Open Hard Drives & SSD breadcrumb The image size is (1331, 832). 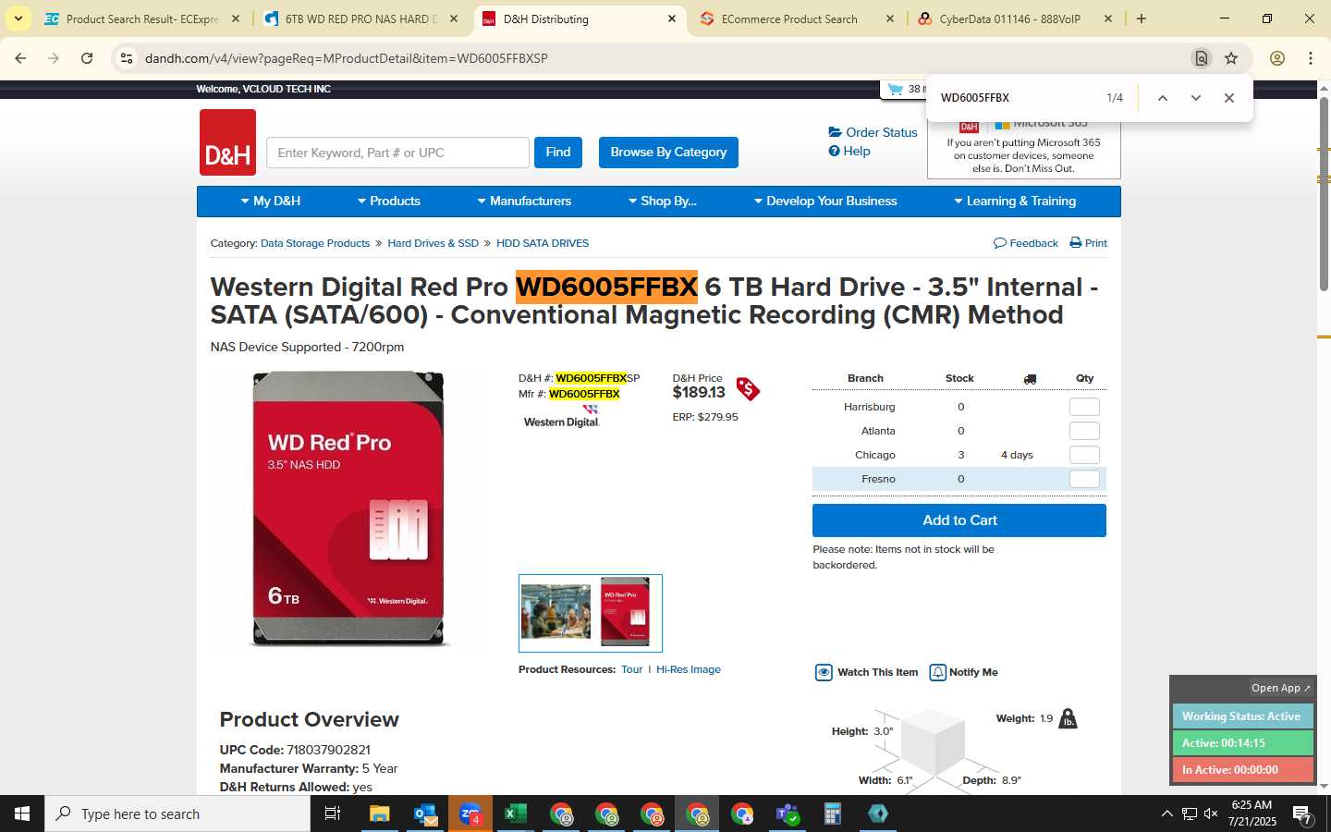[x=433, y=243]
